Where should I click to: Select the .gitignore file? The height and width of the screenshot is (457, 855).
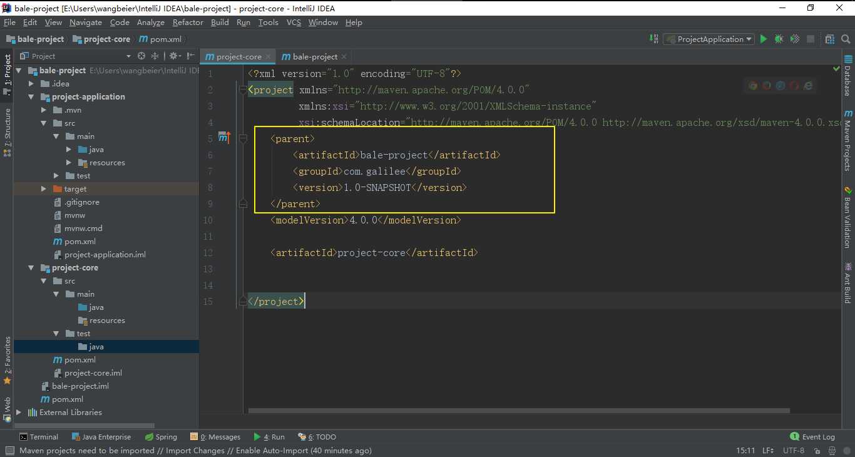82,202
